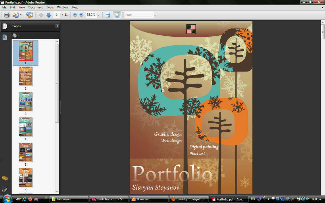Switch to 'Dima by *masgut' Firefox window
325x203 pixels.
[189, 199]
